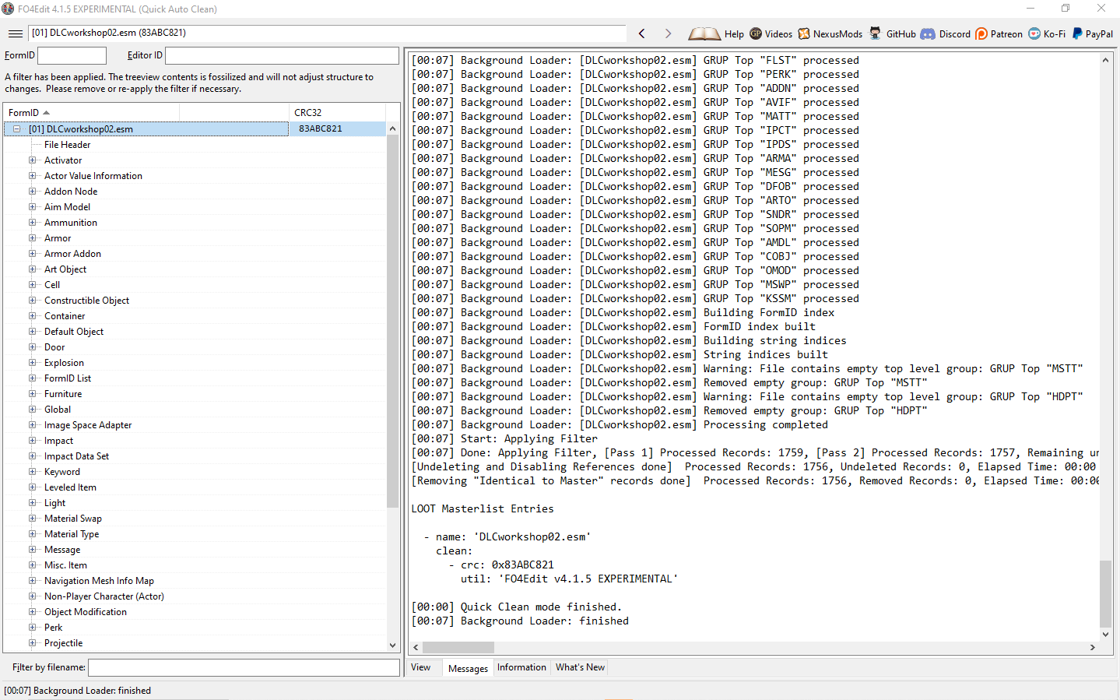Open the hamburger main menu icon

click(x=16, y=33)
